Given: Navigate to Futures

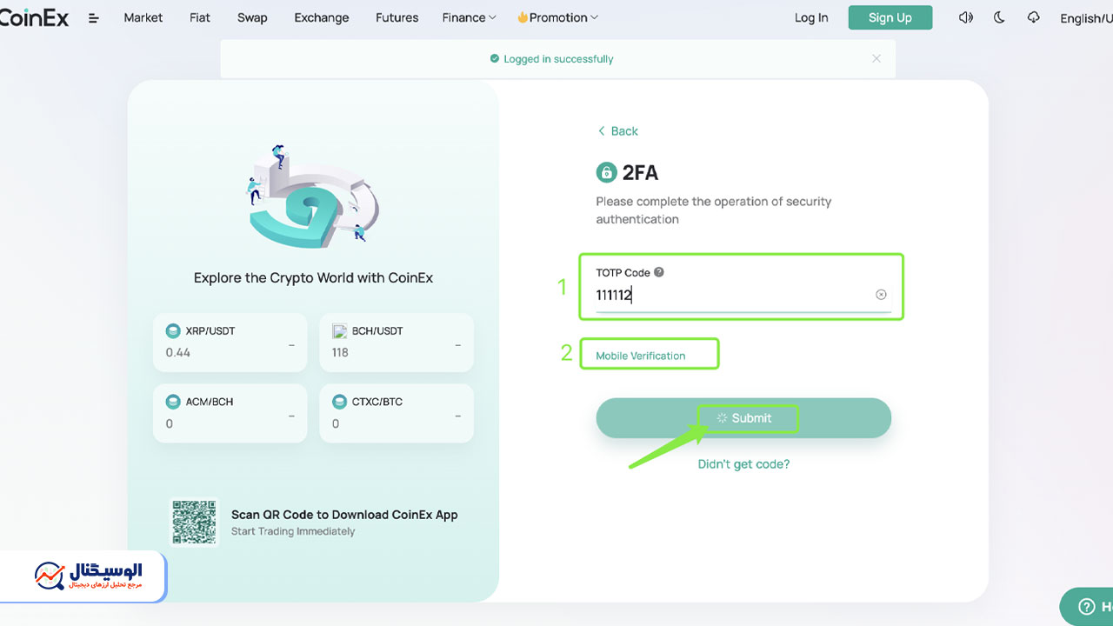Looking at the screenshot, I should point(397,17).
